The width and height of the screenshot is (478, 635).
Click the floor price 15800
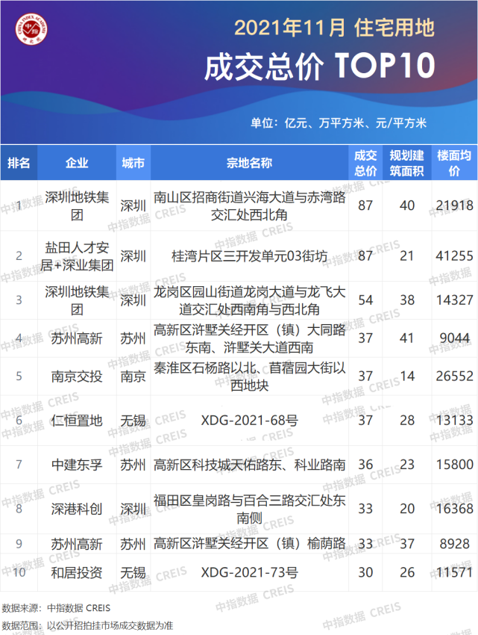(x=454, y=465)
